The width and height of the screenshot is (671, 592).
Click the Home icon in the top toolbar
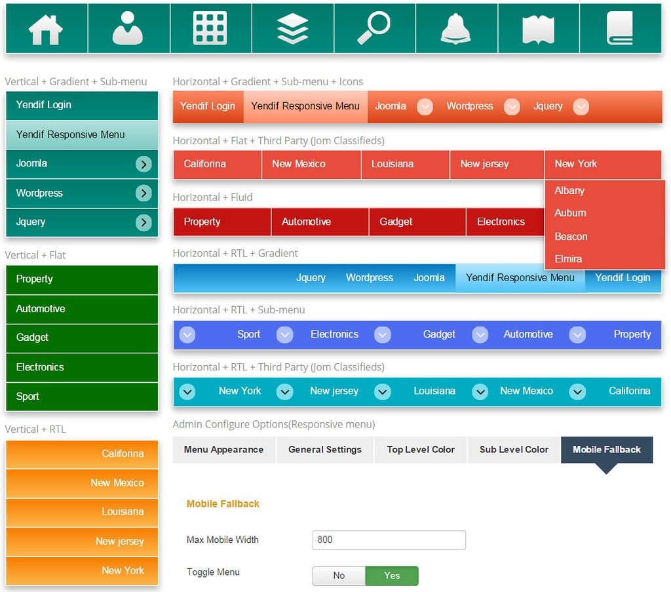[45, 28]
